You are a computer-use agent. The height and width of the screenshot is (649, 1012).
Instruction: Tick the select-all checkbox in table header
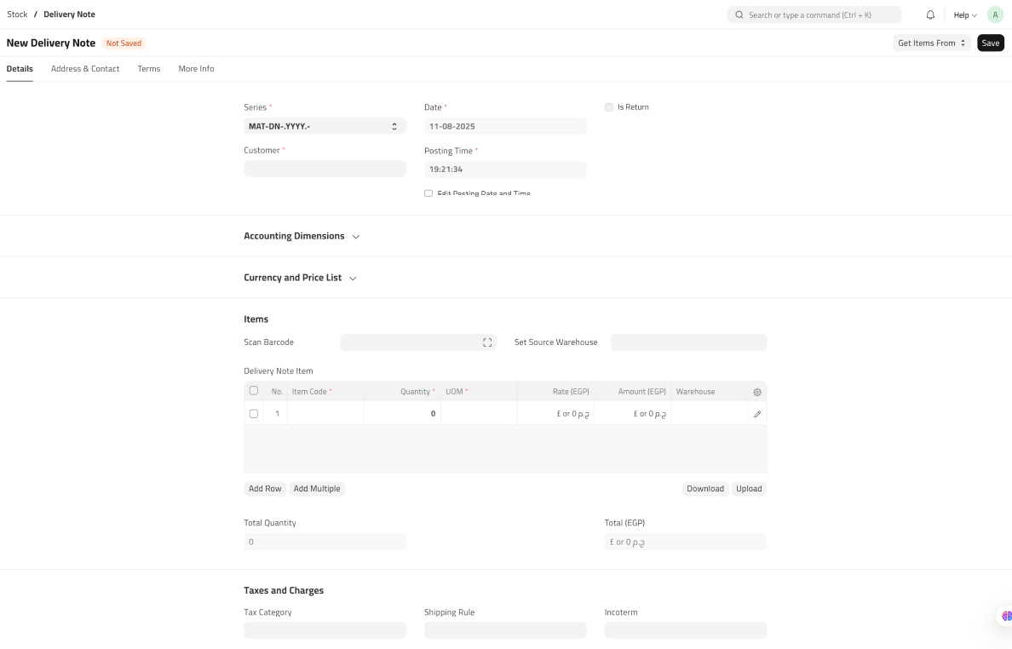coord(254,391)
